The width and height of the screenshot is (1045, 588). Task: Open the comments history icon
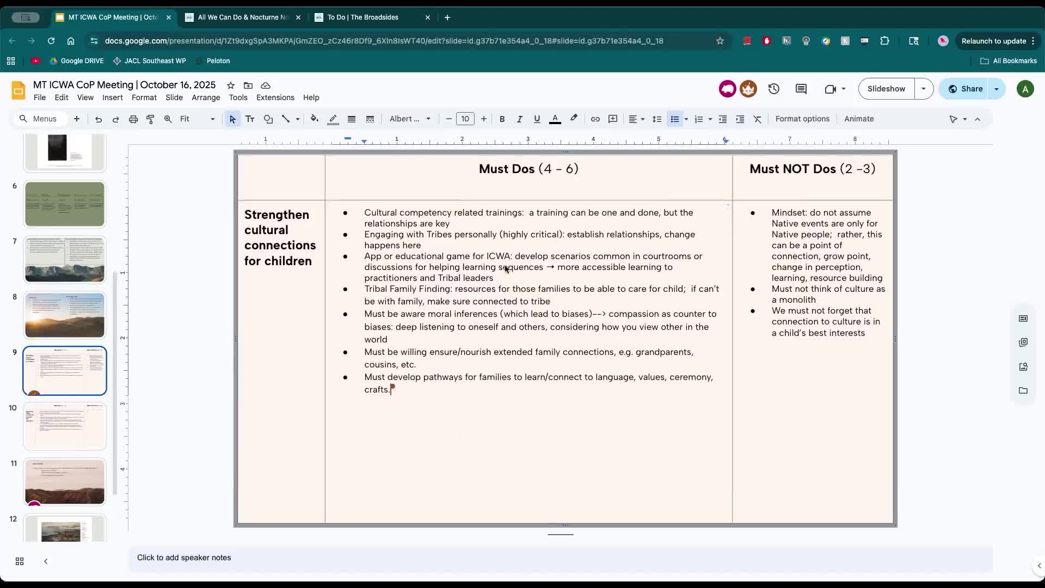click(x=801, y=89)
